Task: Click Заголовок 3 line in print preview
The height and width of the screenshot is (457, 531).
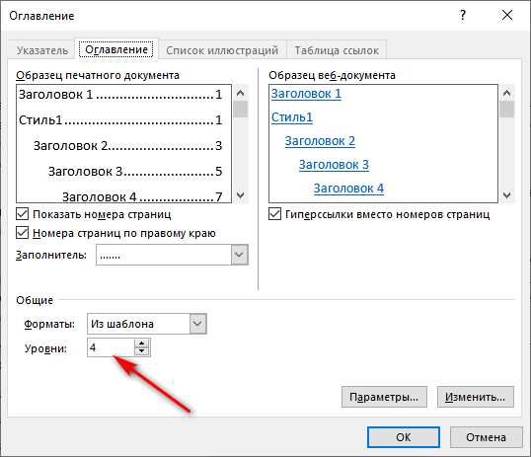Action: tap(135, 172)
